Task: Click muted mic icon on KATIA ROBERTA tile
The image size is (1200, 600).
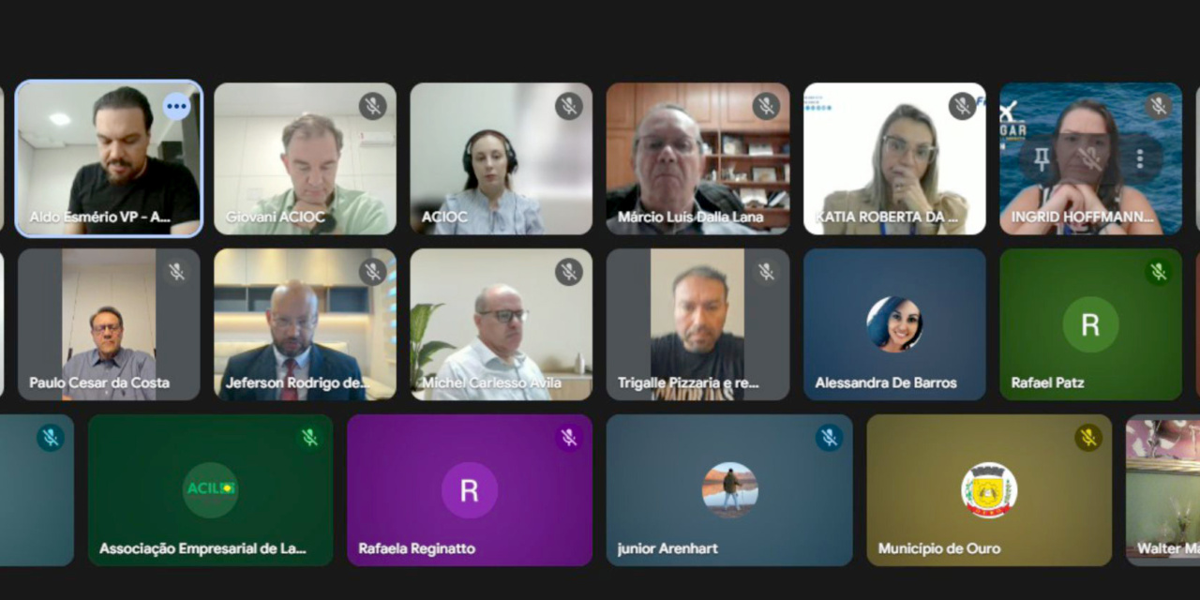Action: pyautogui.click(x=962, y=106)
